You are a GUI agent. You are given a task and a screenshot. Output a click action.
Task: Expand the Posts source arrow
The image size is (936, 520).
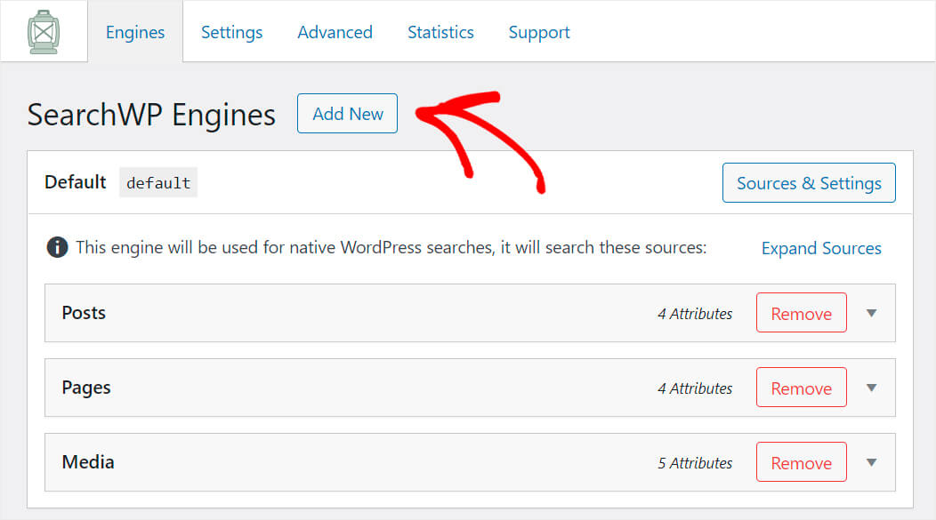click(x=872, y=313)
